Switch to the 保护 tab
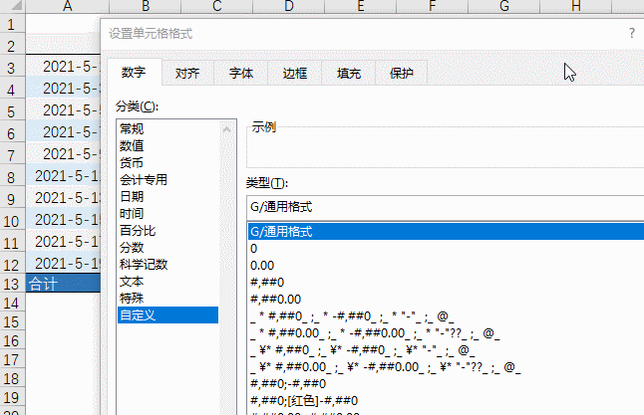This screenshot has width=644, height=415. click(401, 73)
